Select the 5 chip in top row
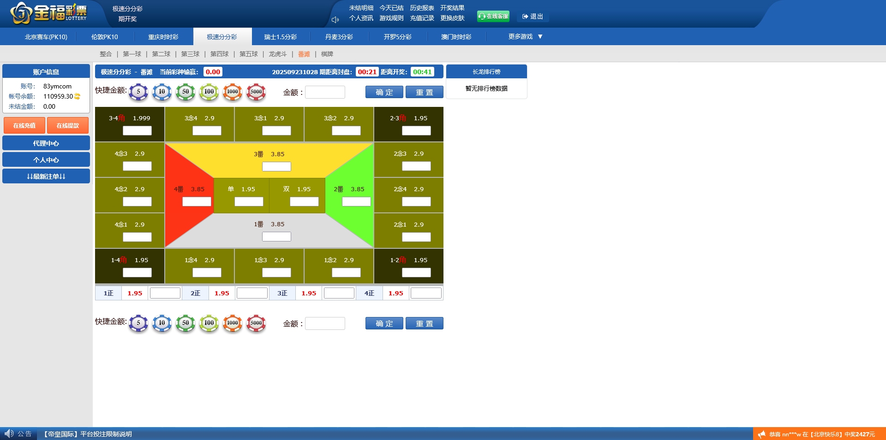 coord(138,92)
